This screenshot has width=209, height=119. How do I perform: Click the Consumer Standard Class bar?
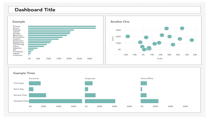[x=56, y=101]
